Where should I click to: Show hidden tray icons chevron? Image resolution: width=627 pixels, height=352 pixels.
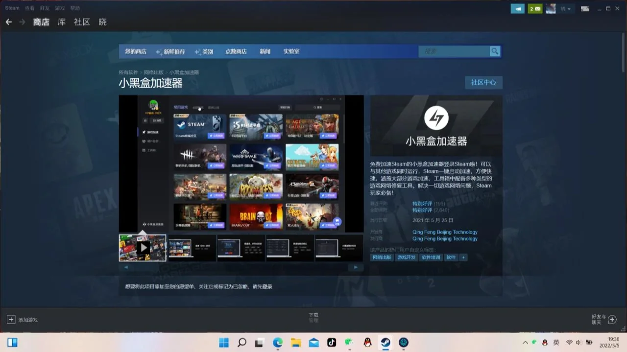coord(525,342)
